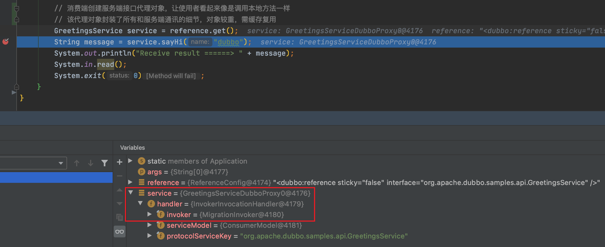Select the protocolServiceKey string value row
The width and height of the screenshot is (605, 247).
[282, 236]
